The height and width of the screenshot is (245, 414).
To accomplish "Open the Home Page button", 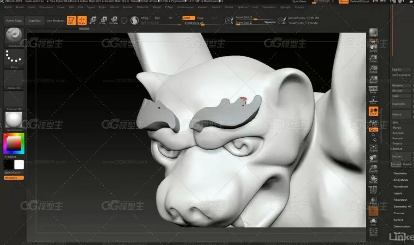I will (x=14, y=21).
